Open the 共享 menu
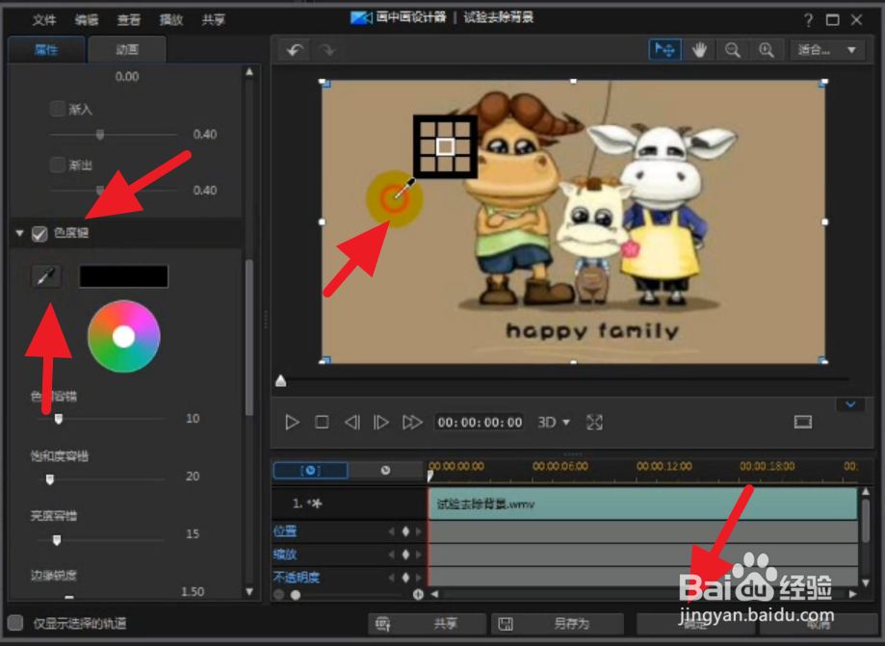The height and width of the screenshot is (646, 885). (214, 20)
